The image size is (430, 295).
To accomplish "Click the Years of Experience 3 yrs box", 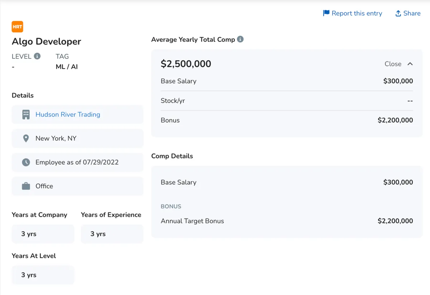I will 112,234.
